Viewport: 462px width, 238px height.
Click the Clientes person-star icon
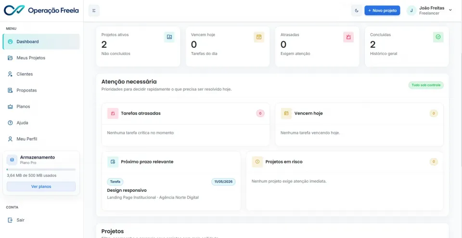(x=10, y=74)
